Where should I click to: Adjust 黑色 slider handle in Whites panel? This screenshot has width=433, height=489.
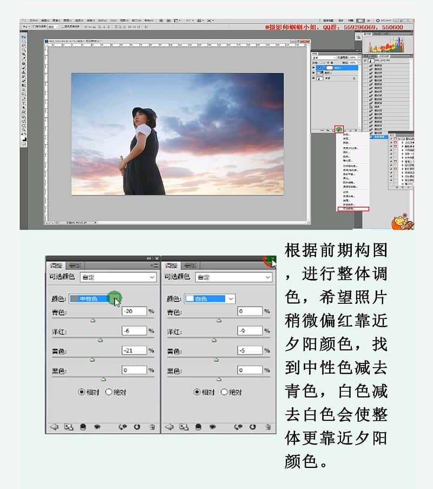(x=219, y=379)
